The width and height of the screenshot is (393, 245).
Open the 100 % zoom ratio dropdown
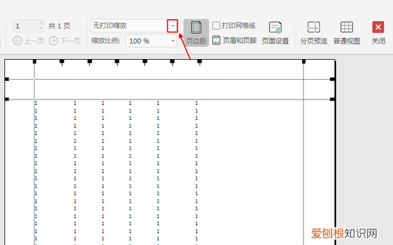pyautogui.click(x=173, y=41)
